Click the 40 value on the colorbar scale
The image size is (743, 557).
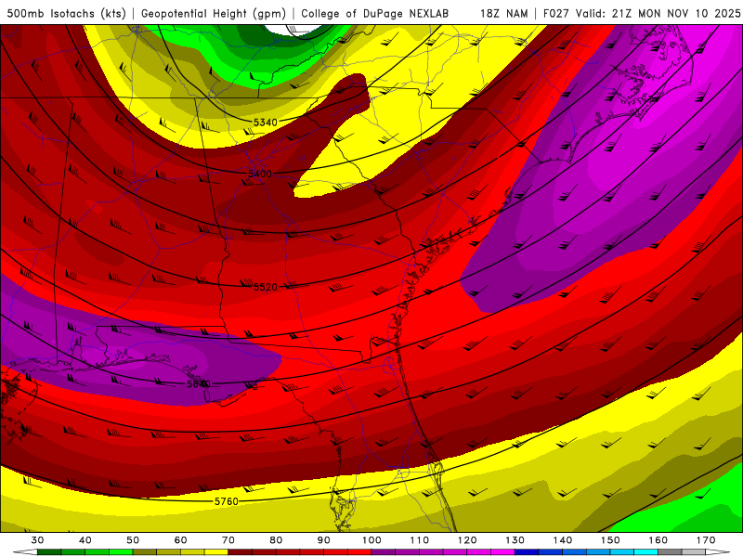[x=85, y=540]
